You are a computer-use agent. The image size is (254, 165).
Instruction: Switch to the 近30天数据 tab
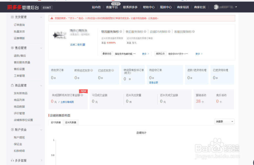click(x=71, y=122)
